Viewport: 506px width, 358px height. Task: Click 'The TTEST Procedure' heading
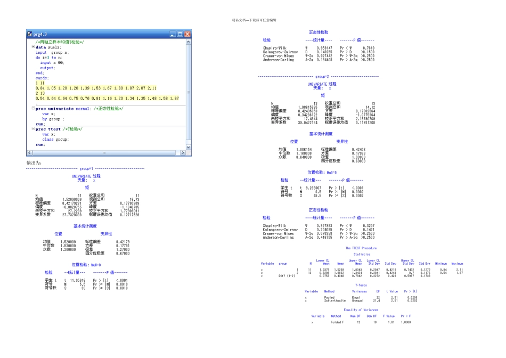click(x=361, y=248)
